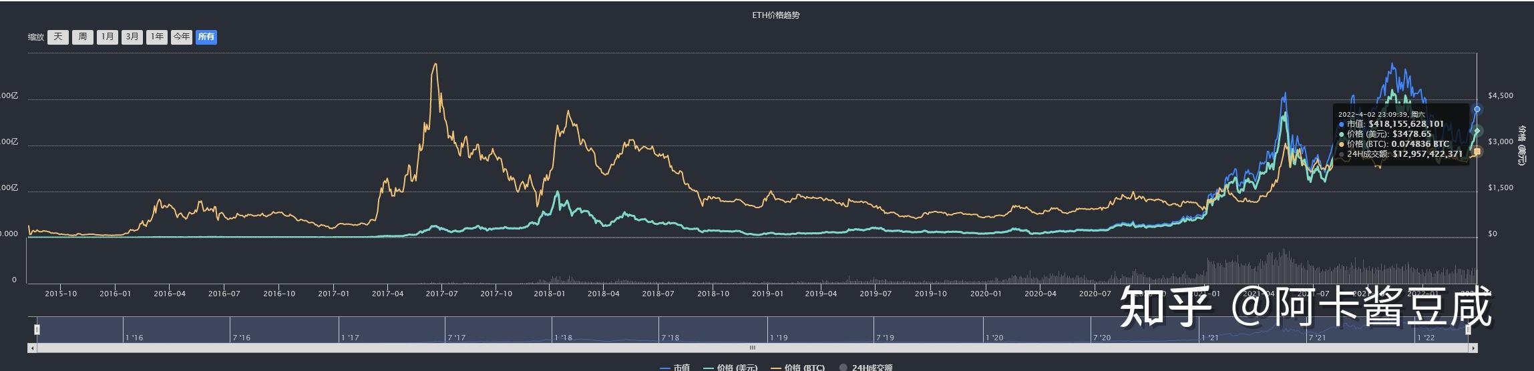Toggle the 价格 (美元) legend series
This screenshot has width=1534, height=371.
731,367
